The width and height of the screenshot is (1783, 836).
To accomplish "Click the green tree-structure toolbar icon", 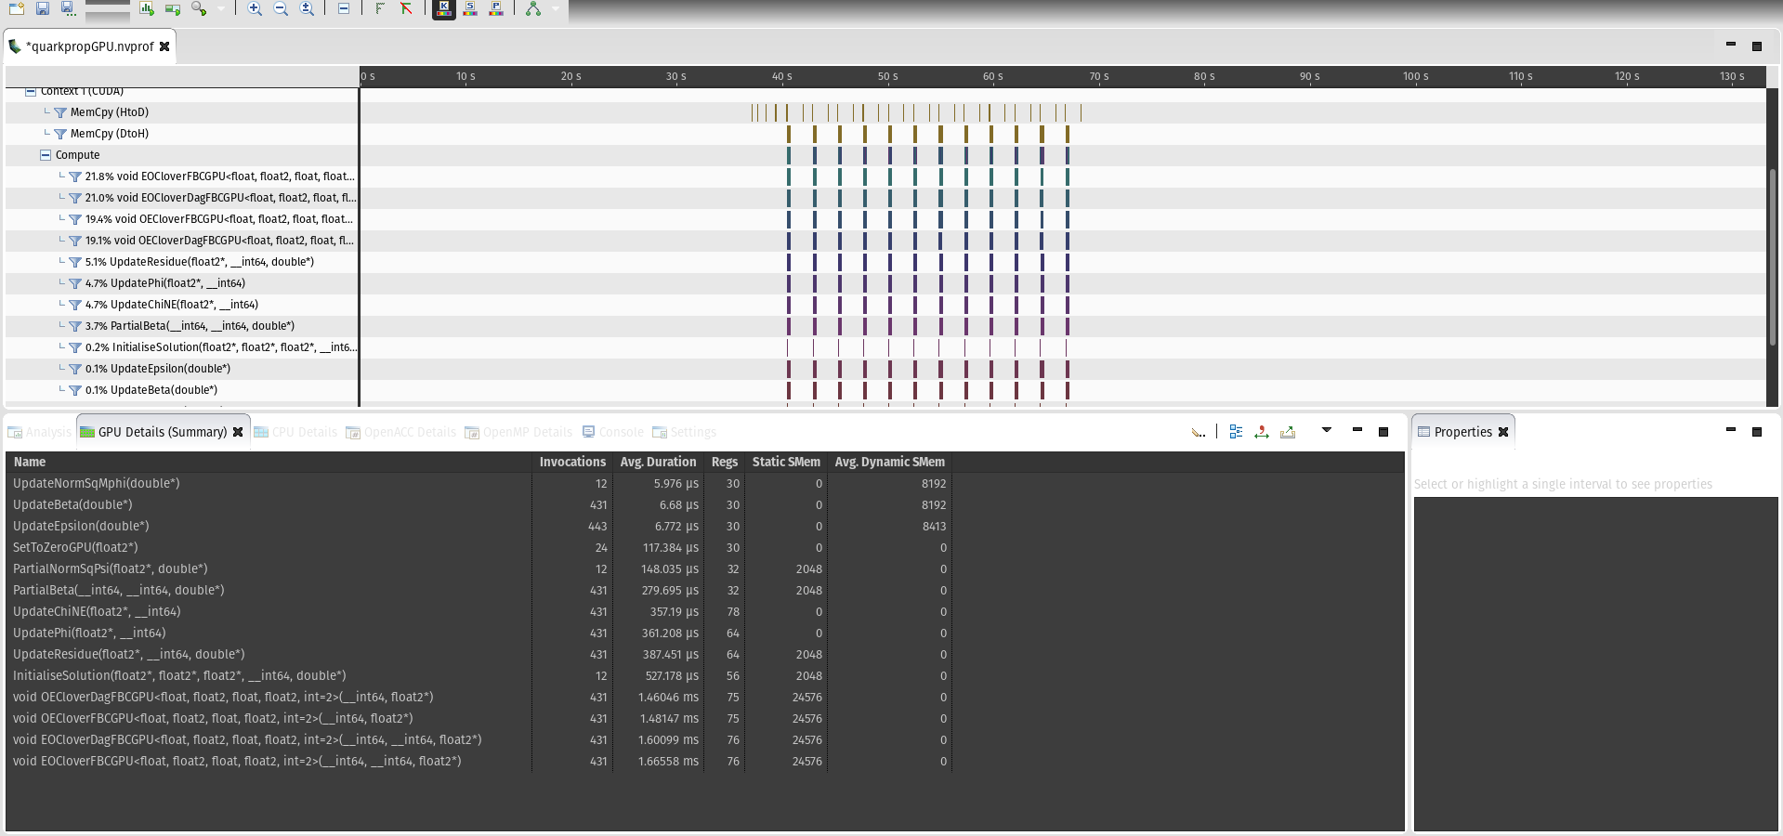I will (533, 8).
